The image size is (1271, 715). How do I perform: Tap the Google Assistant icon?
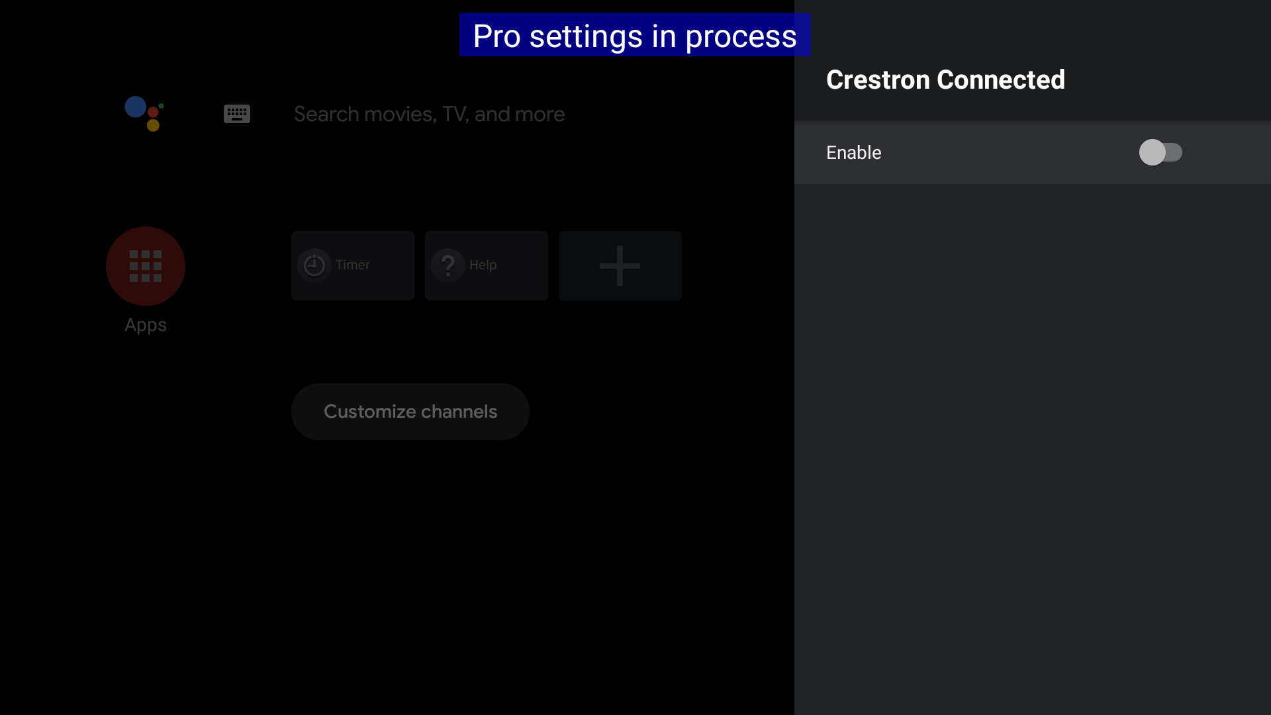[144, 114]
